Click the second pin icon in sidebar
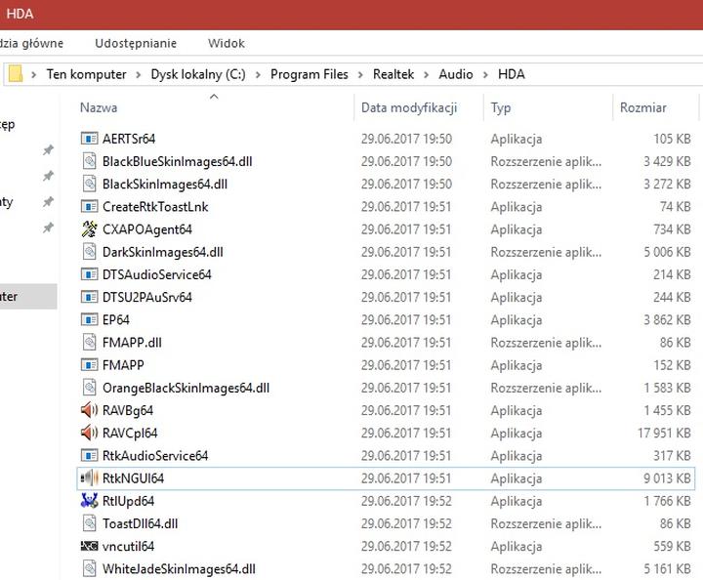 coord(48,176)
